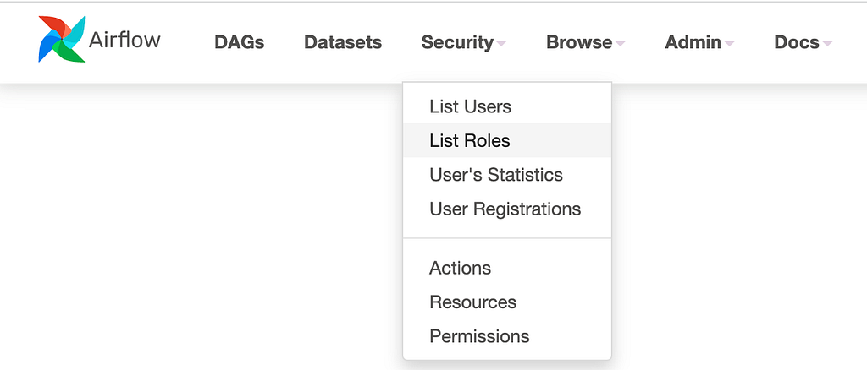Viewport: 867px width, 370px height.
Task: Click the Airflow brand name text
Action: point(124,40)
